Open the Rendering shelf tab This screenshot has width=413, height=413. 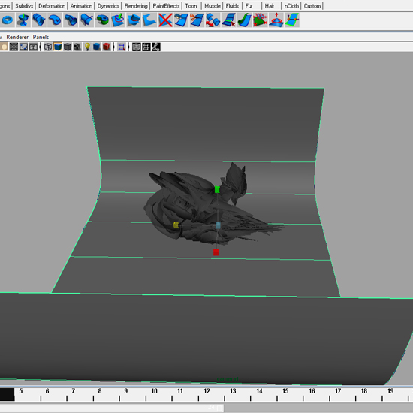[136, 6]
